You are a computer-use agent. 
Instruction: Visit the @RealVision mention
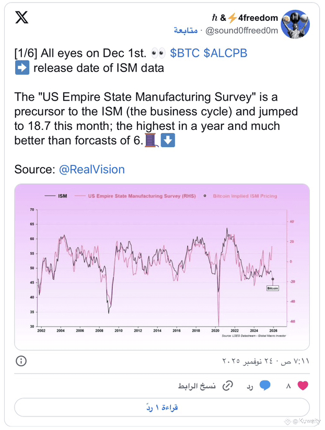click(91, 169)
